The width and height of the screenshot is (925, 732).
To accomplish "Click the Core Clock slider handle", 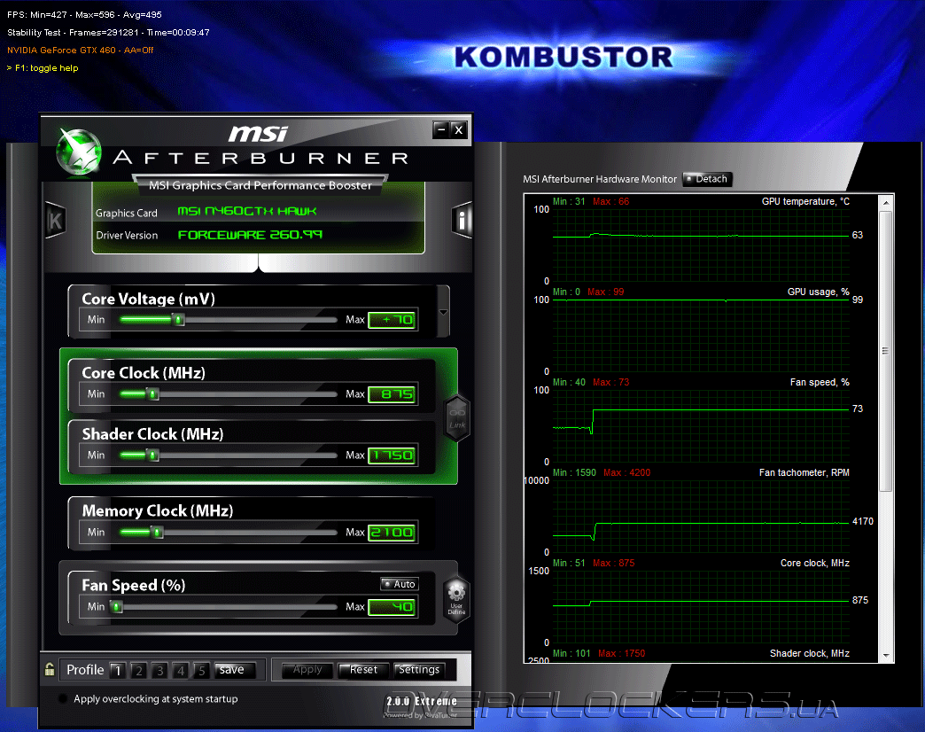I will [152, 394].
